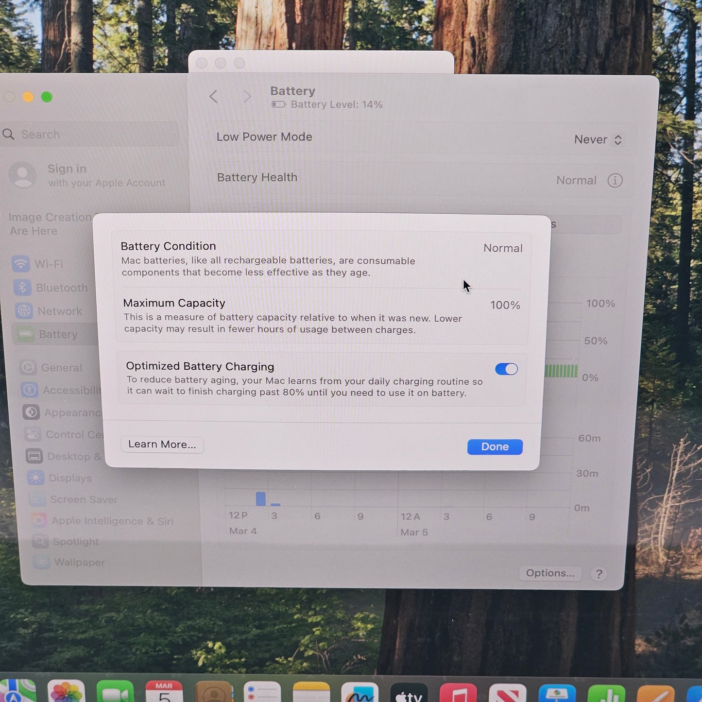
Task: Select Bluetooth in the sidebar
Action: tap(61, 288)
